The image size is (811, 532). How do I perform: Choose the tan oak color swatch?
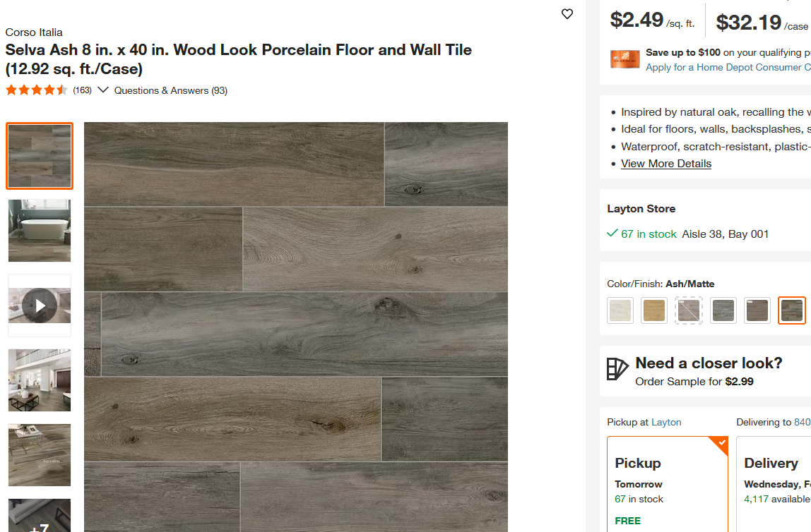(x=653, y=310)
